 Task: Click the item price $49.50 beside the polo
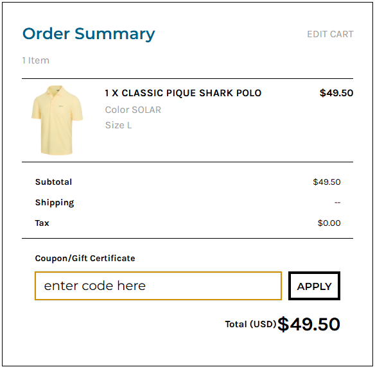[x=336, y=93]
